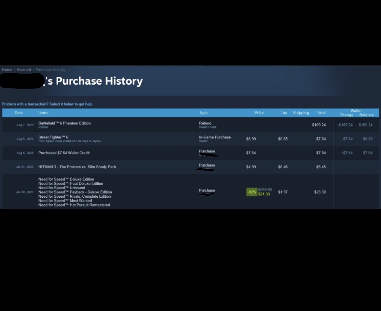
Task: Open the HITMAN 3 Eminem vs. Slim Shady Pack row
Action: pyautogui.click(x=190, y=167)
